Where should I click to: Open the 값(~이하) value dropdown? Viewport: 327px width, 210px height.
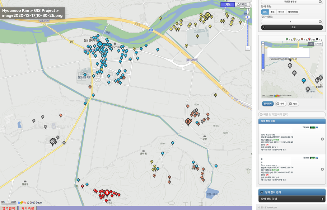pyautogui.click(x=292, y=22)
